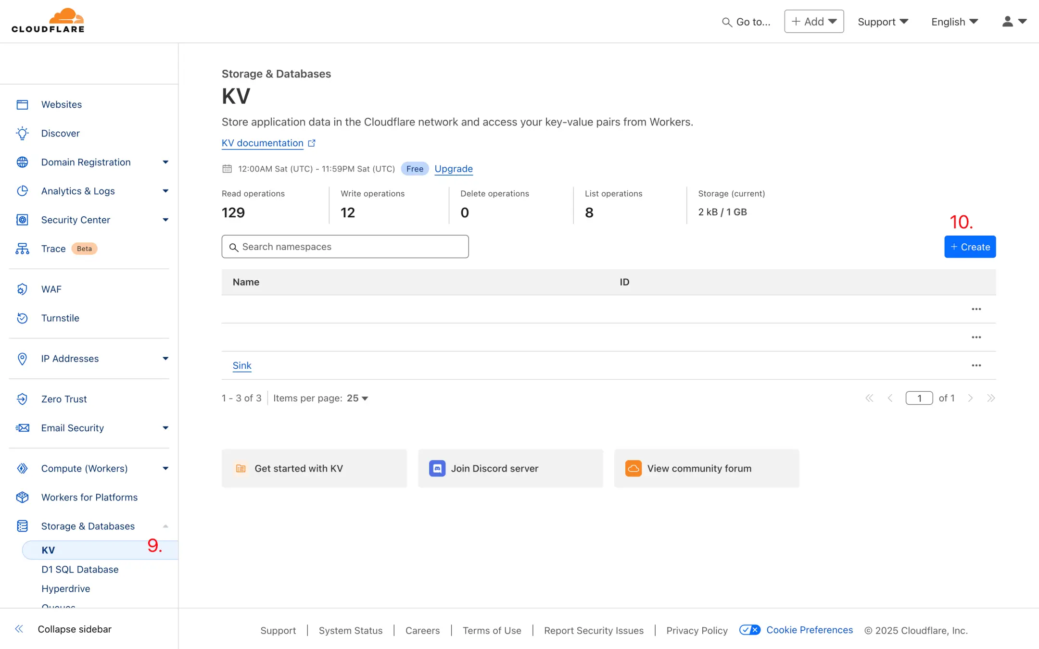Click the Analytics & Logs chart icon
The height and width of the screenshot is (649, 1039).
(22, 191)
